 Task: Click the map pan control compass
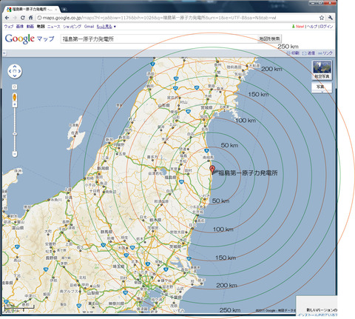15,71
